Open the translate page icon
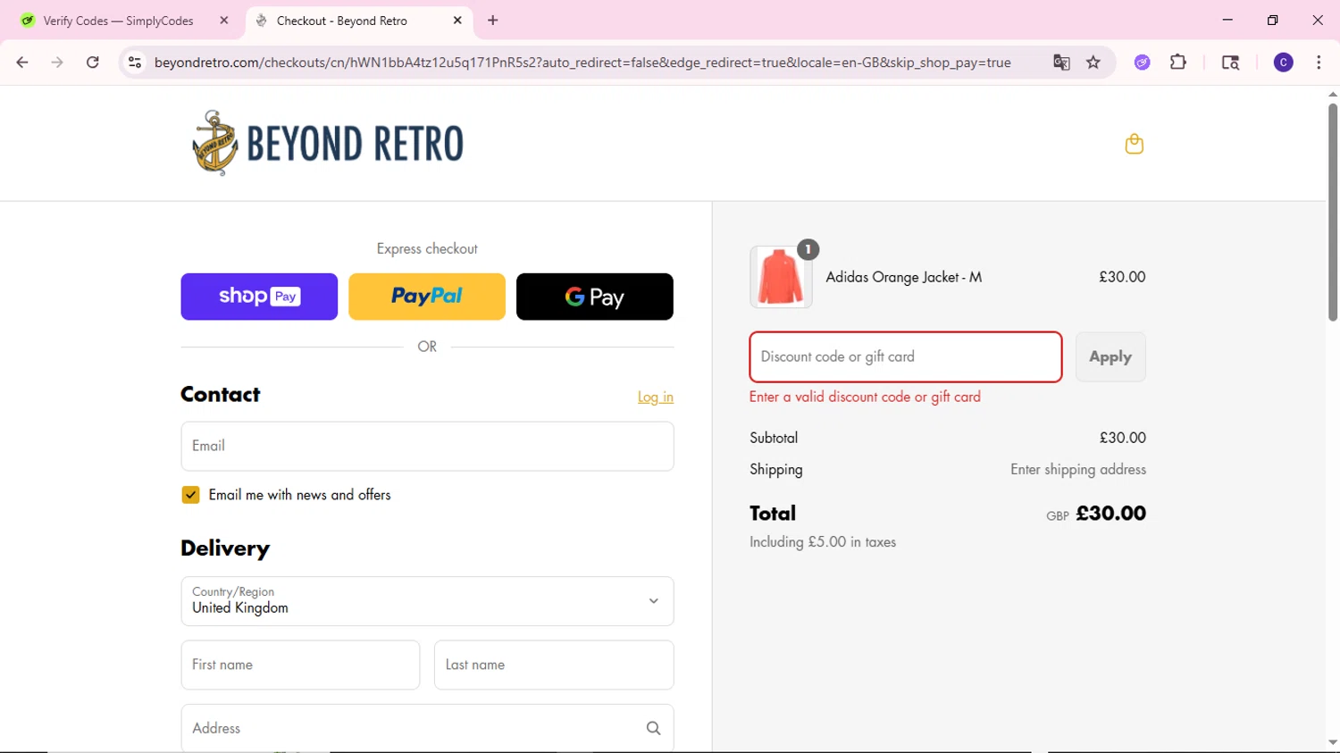 coord(1061,63)
